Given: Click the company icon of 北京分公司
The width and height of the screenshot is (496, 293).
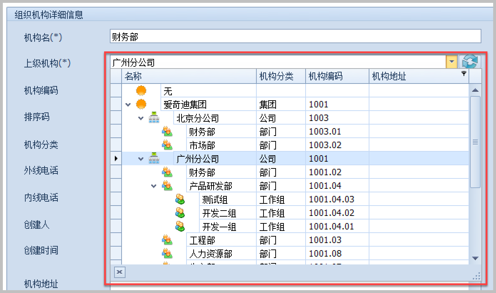Looking at the screenshot, I should [x=154, y=118].
